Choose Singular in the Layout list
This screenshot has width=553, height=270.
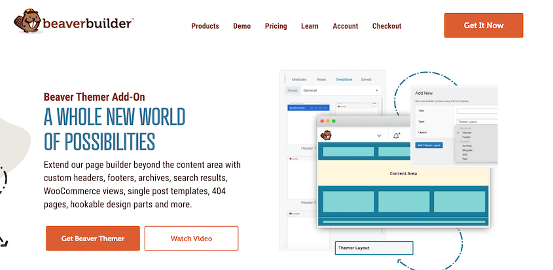468,150
